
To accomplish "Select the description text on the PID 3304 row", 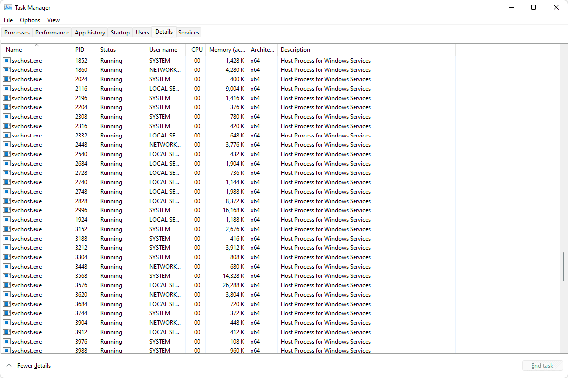I will point(325,257).
